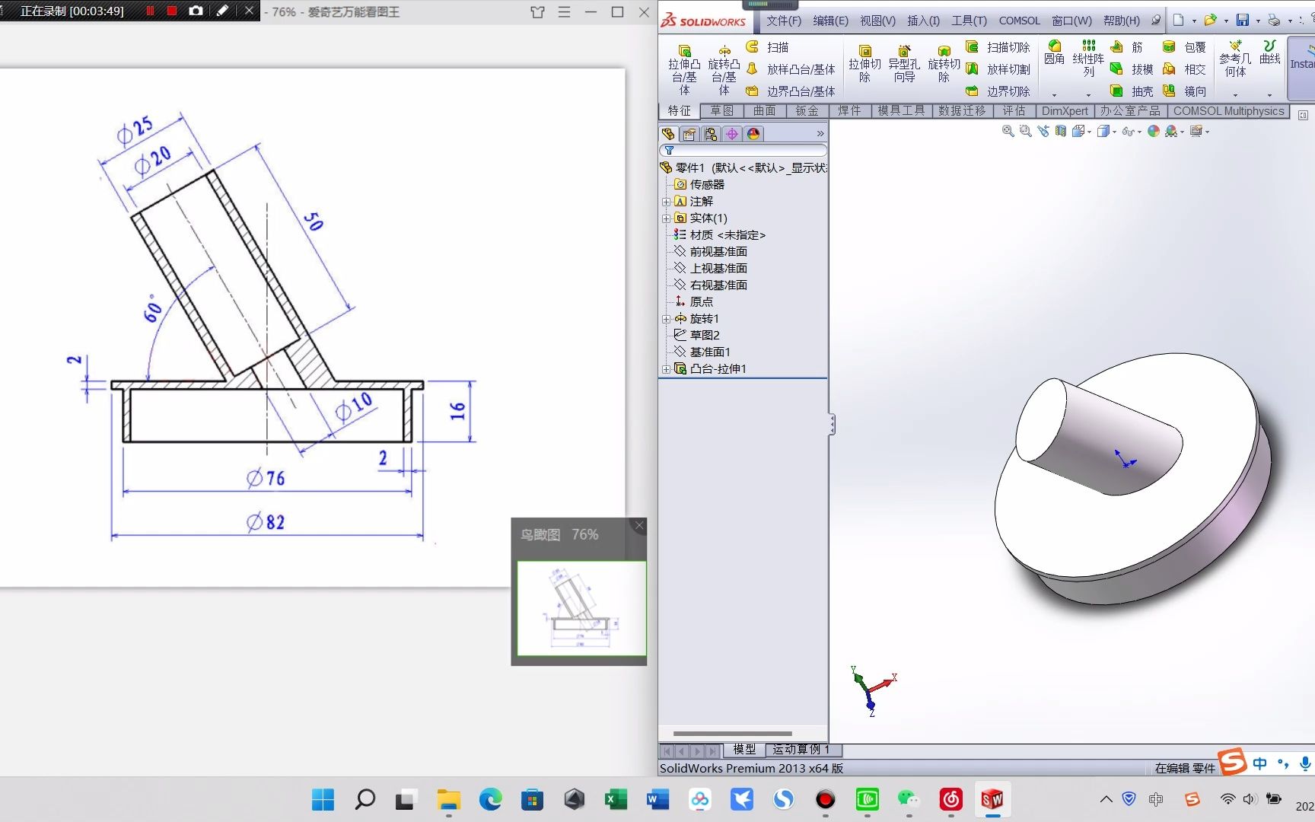
Task: Switch to the 运动算例 1 tab
Action: point(800,750)
